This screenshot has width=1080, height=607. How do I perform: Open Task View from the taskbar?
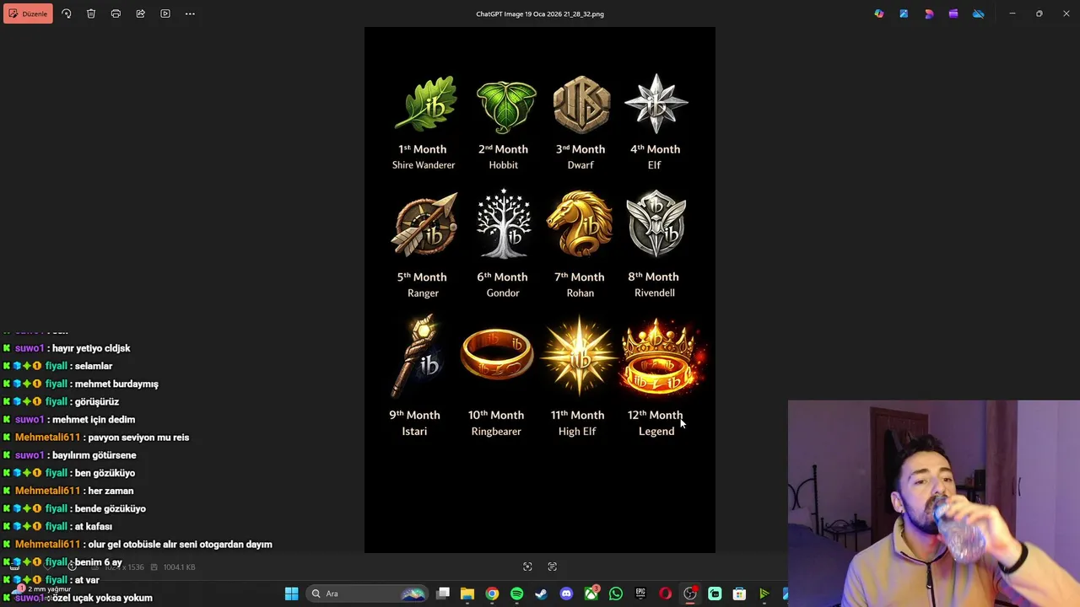pyautogui.click(x=443, y=594)
